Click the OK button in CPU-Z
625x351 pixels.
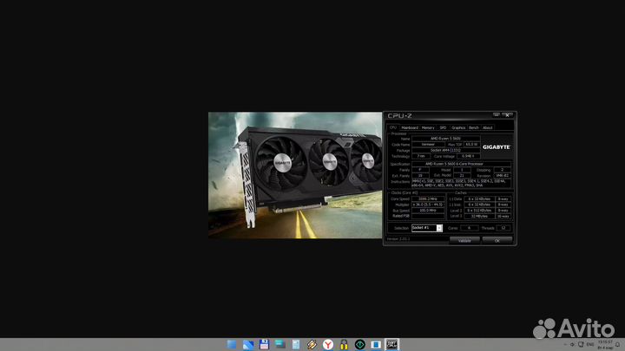click(x=497, y=240)
